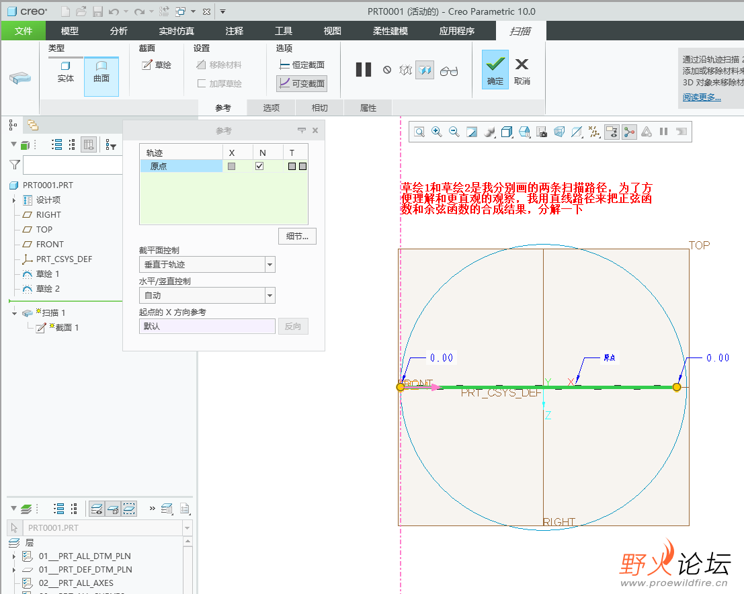
Task: Select the unattached wireframe preview icon
Action: pyautogui.click(x=406, y=70)
